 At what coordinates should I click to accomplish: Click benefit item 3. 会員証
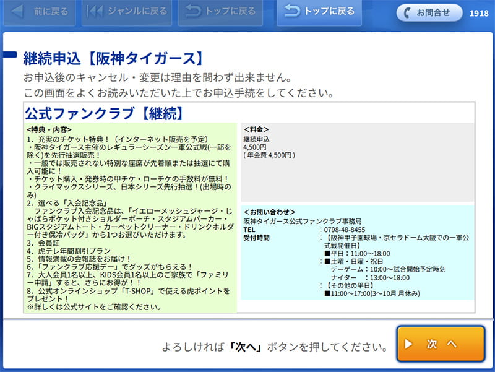point(43,243)
